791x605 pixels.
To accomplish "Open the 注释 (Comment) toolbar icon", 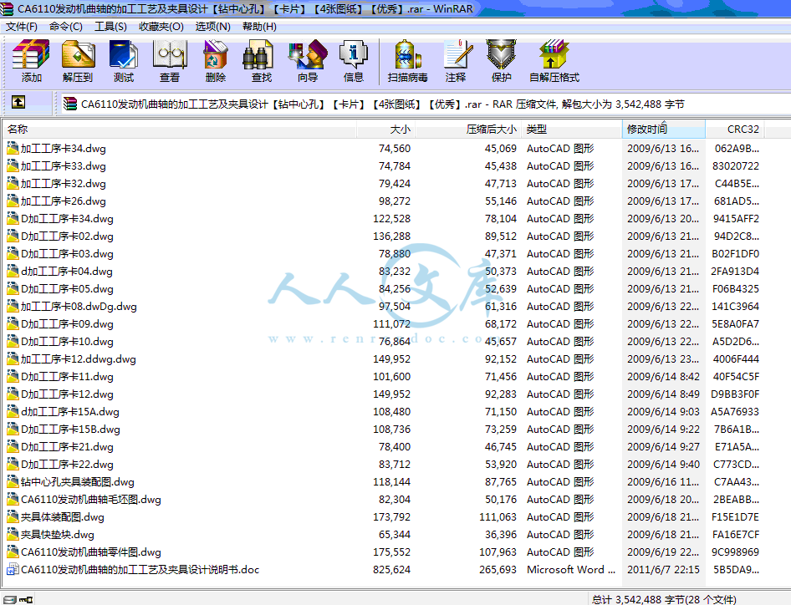I will pos(456,61).
